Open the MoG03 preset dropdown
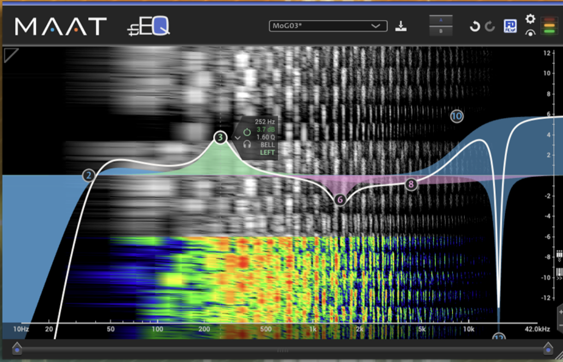Viewport: 563px width, 362px height. [x=328, y=26]
